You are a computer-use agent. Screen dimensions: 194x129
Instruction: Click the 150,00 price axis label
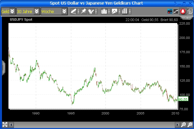pyautogui.click(x=185, y=66)
